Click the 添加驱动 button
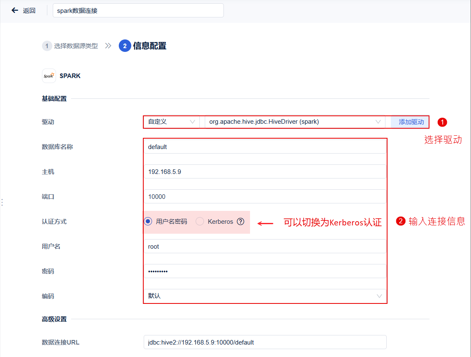 tap(411, 122)
